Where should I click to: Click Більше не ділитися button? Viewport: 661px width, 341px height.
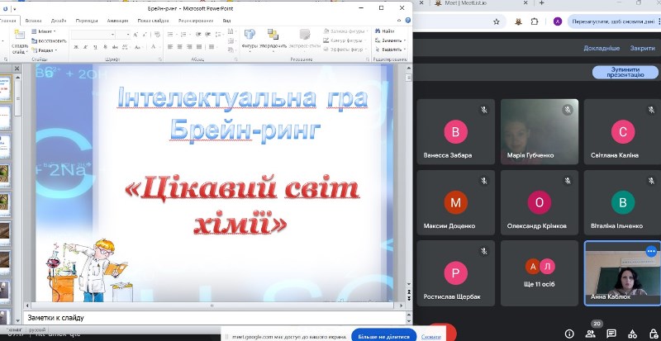click(x=383, y=335)
